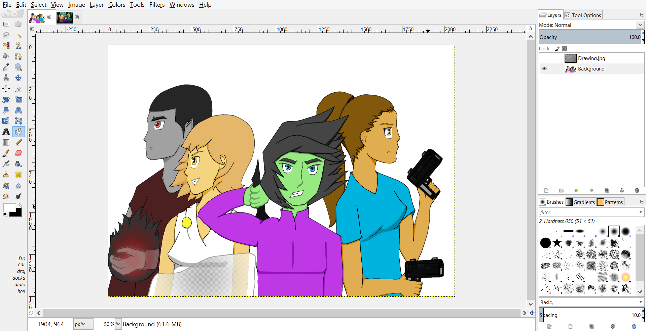Viewport: 646px width, 331px height.
Task: Select the Fuzzy Select magic wand tool
Action: (x=18, y=35)
